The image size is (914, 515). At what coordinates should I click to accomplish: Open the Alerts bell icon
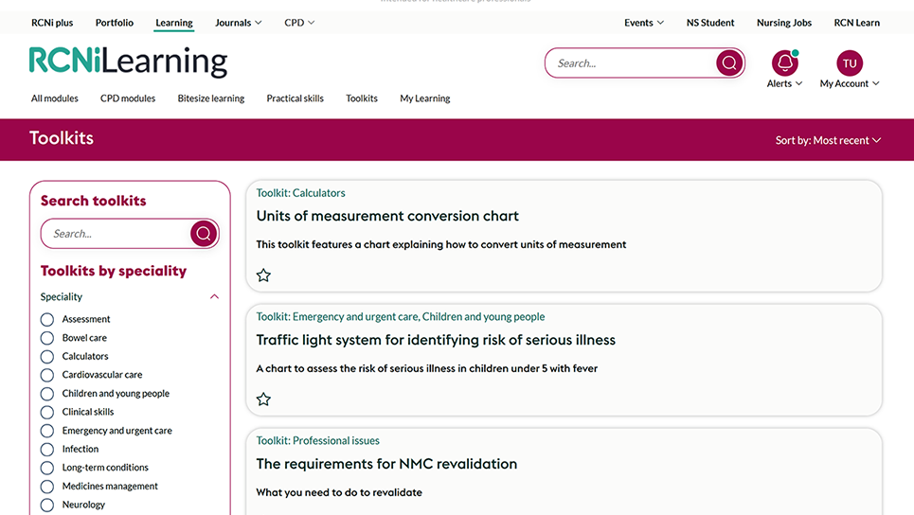click(x=784, y=62)
